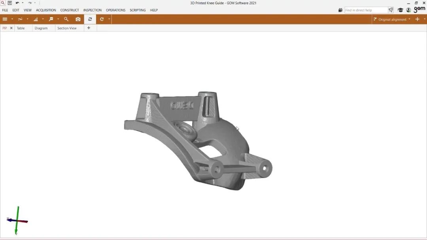The image size is (427, 240).
Task: Click the magnifier search icon in orange toolbar
Action: point(66,19)
